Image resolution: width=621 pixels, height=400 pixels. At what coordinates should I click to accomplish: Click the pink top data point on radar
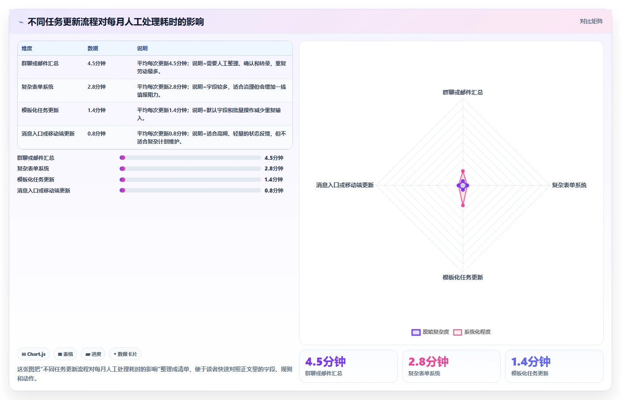pyautogui.click(x=463, y=171)
